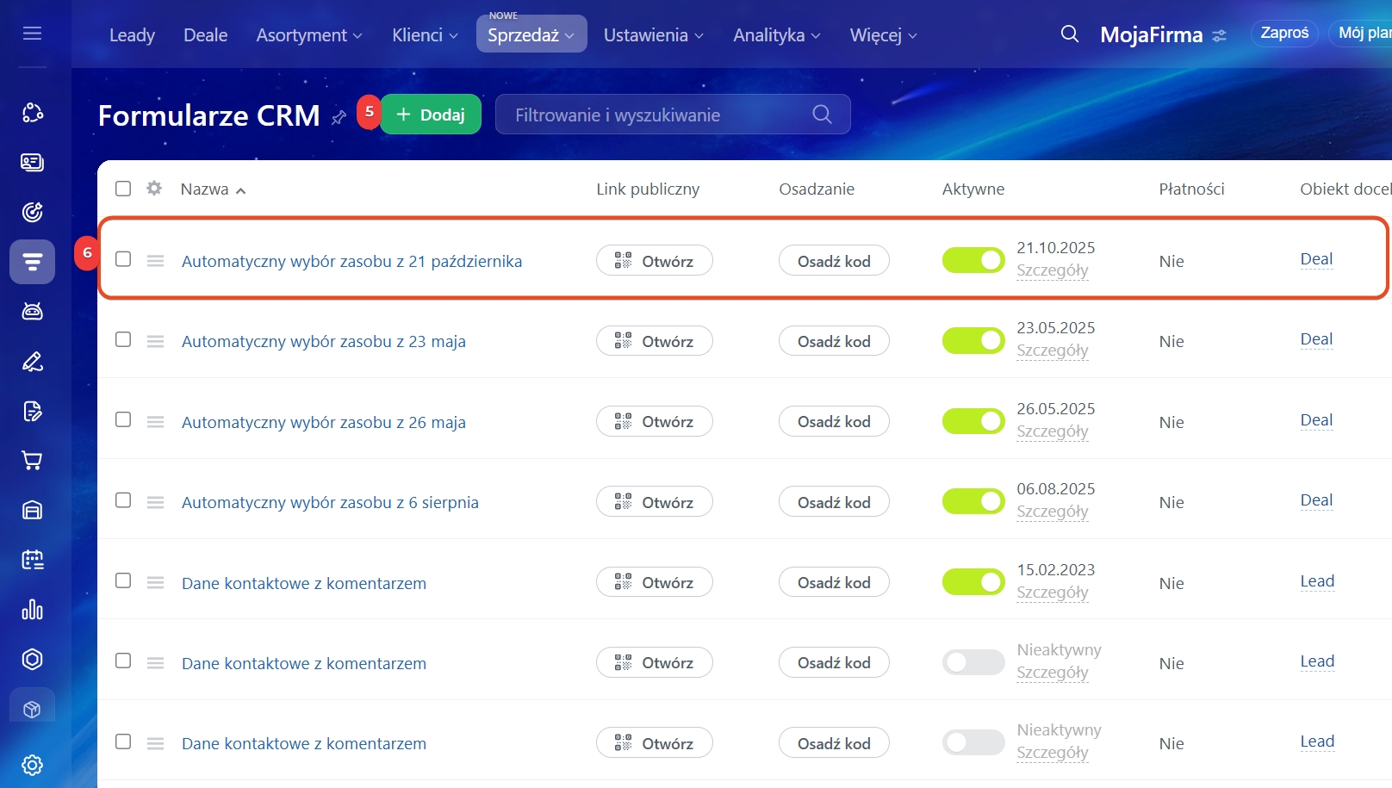Disable the form dated 23.05.2025
Viewport: 1392px width, 788px height.
(973, 341)
